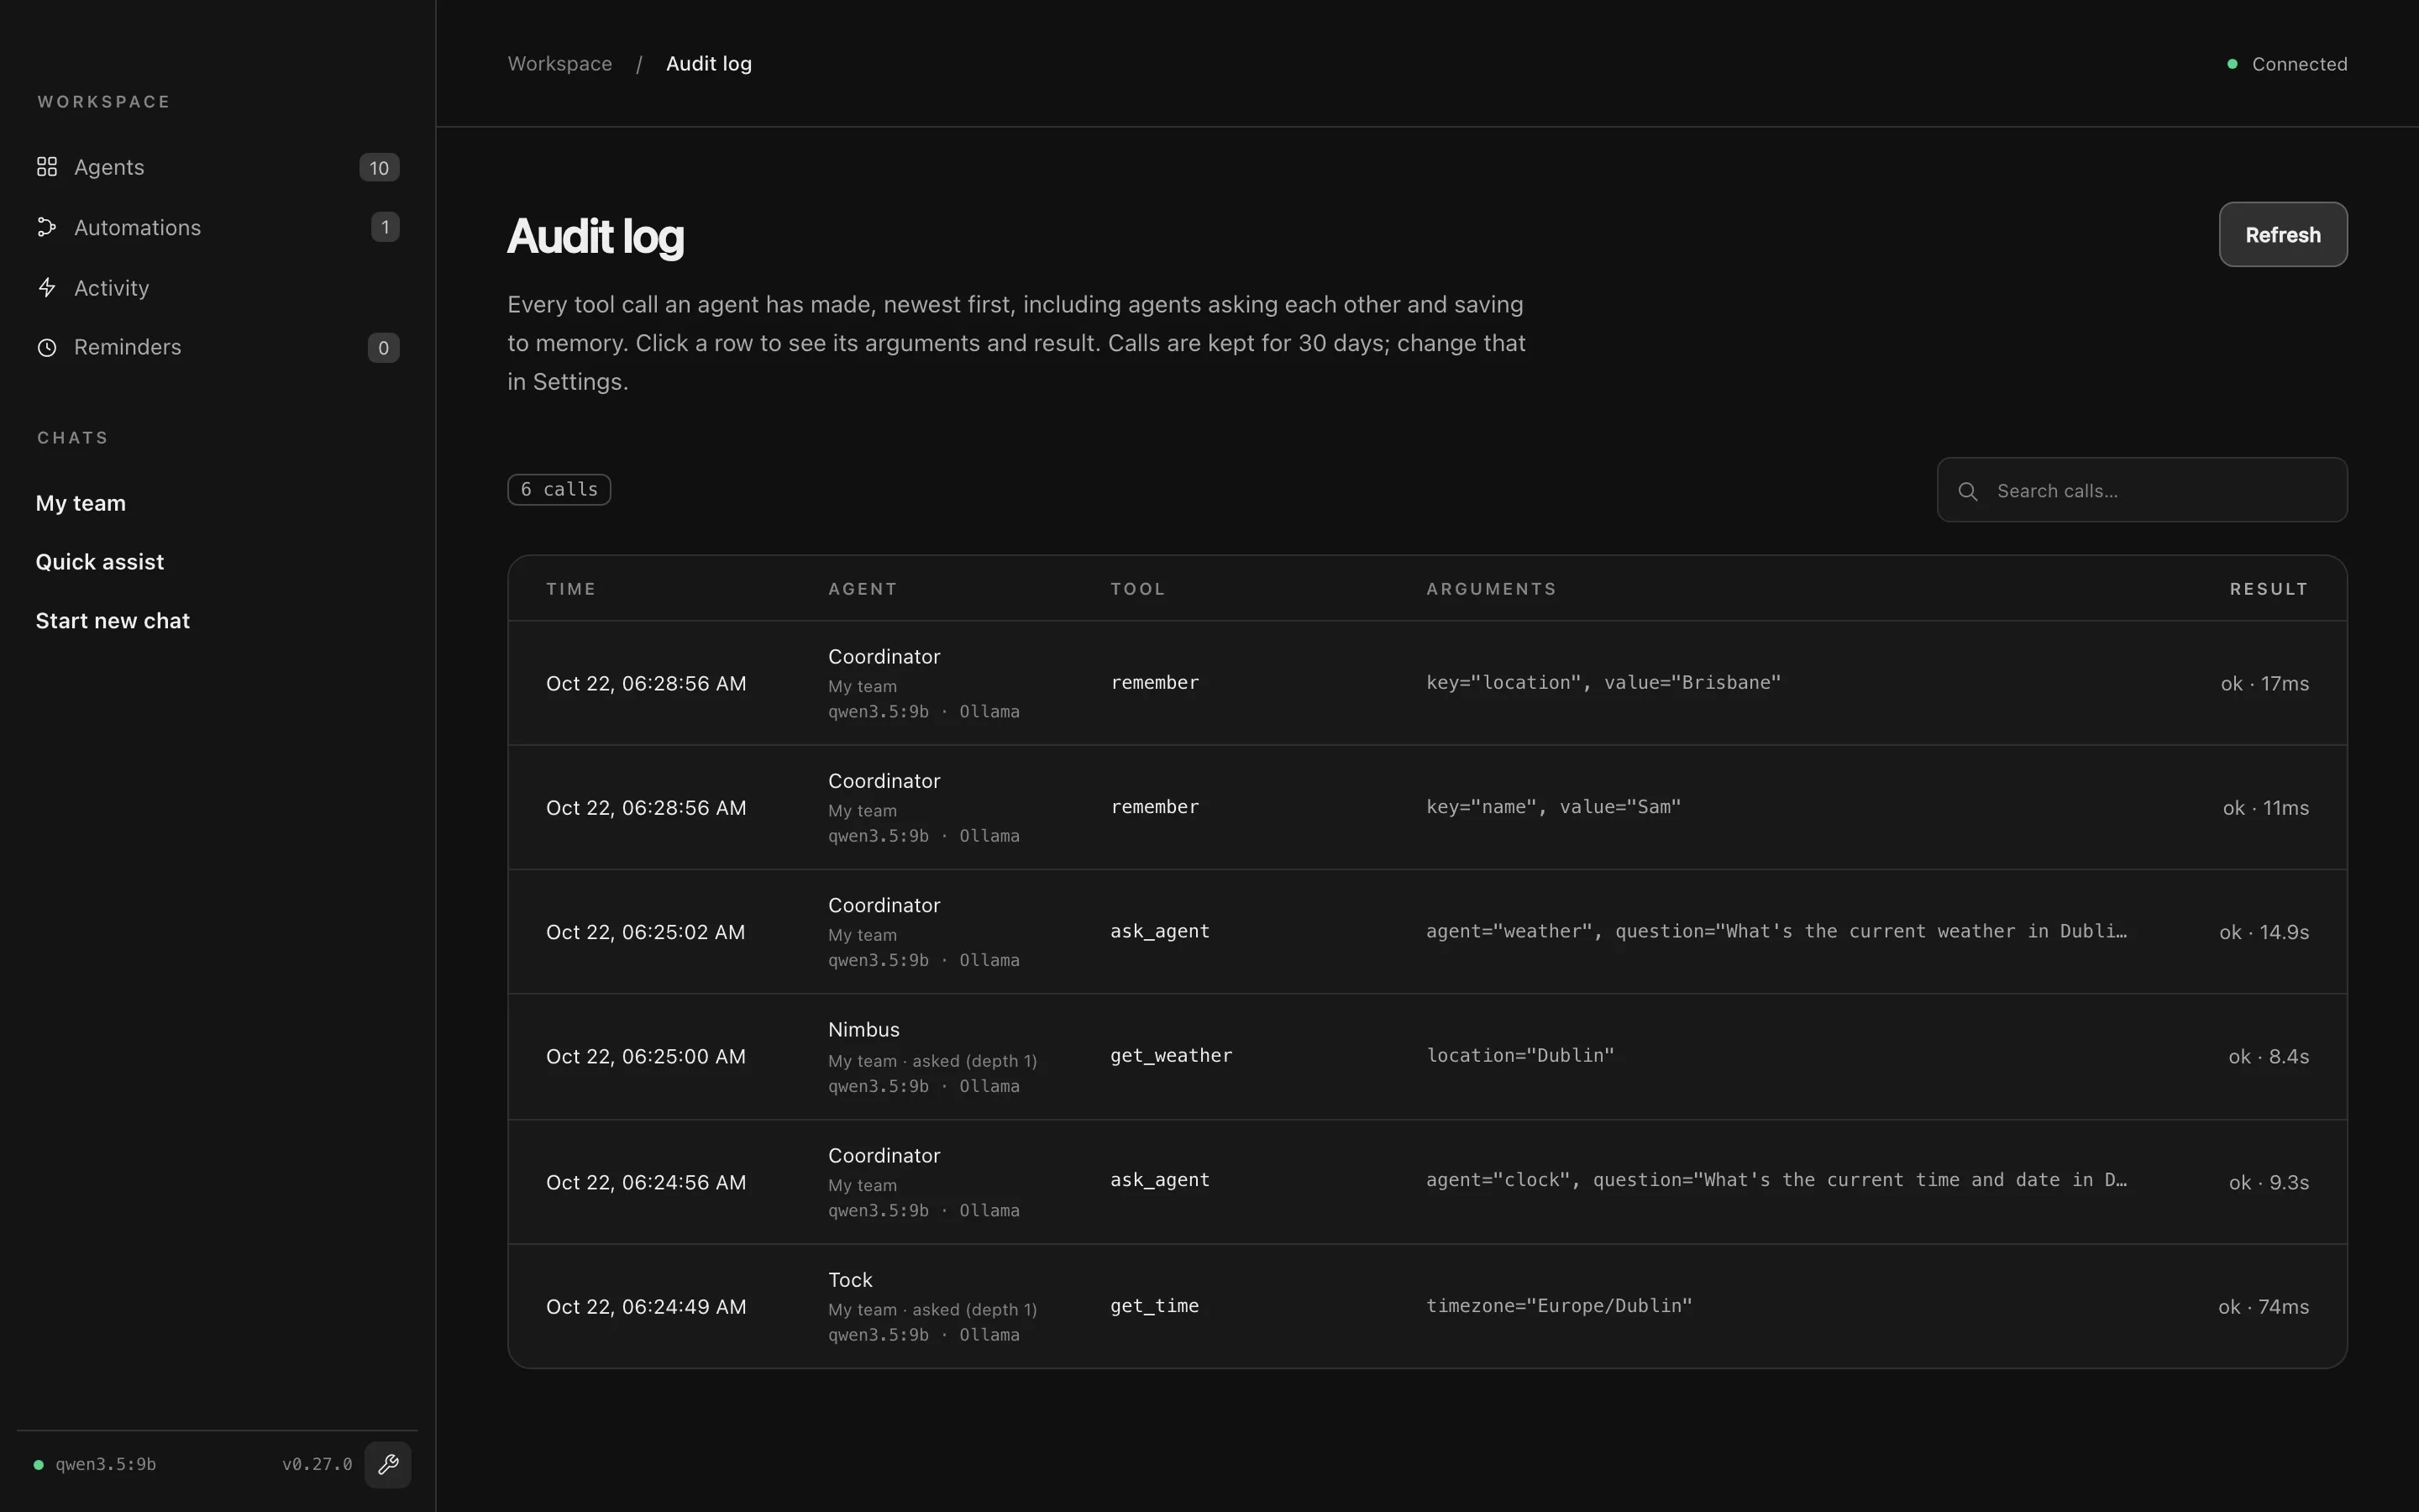Click the TOOL column header
2419x1512 pixels.
coord(1137,589)
